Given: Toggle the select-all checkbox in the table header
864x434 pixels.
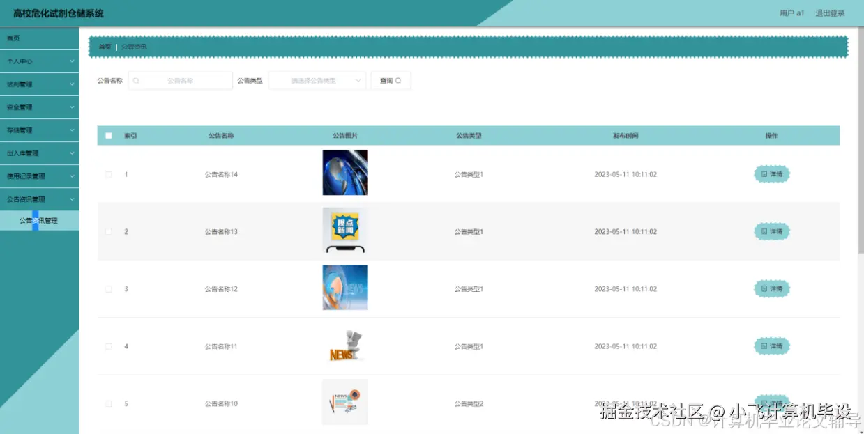Looking at the screenshot, I should (x=108, y=135).
